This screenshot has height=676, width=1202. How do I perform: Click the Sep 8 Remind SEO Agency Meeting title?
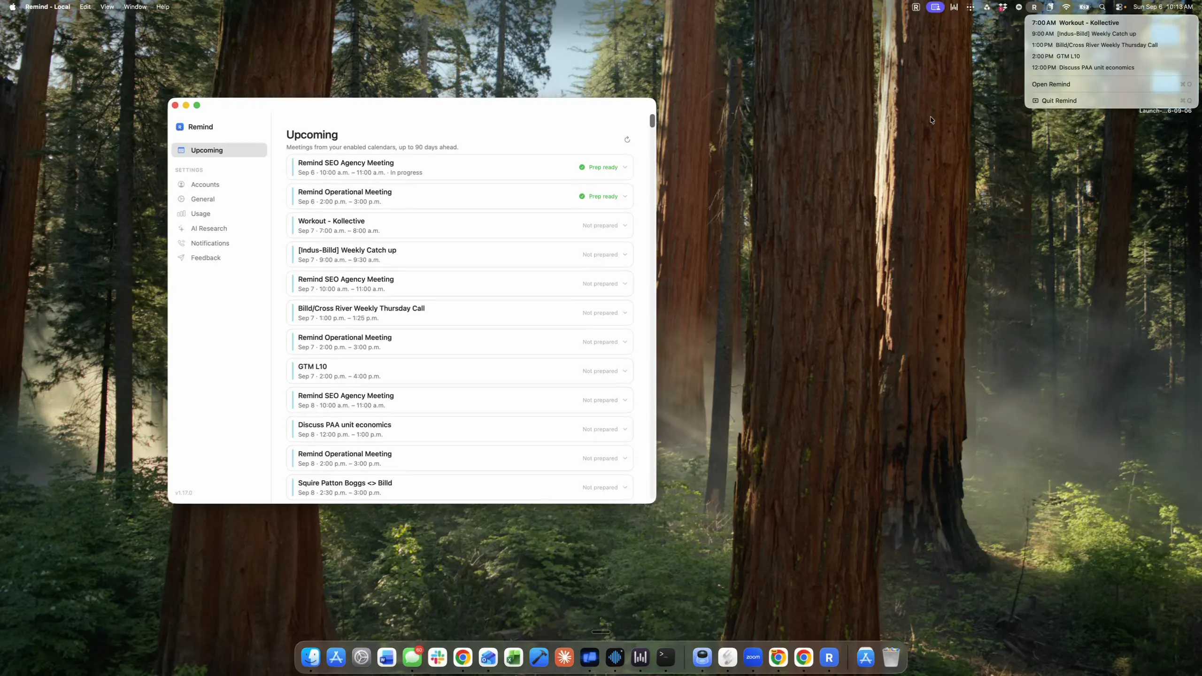(346, 396)
